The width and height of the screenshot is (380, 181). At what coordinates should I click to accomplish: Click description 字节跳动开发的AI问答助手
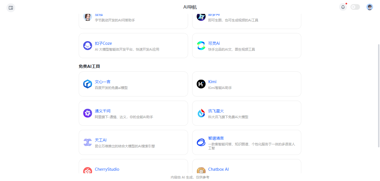(x=115, y=20)
